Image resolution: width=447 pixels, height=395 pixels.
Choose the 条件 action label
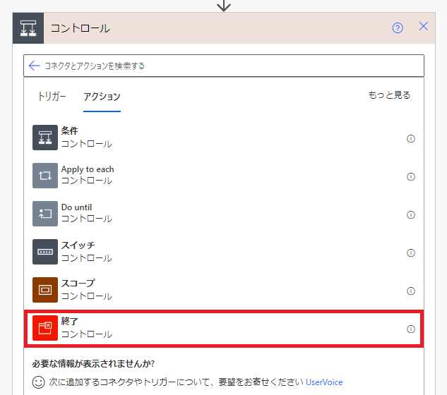coord(70,131)
